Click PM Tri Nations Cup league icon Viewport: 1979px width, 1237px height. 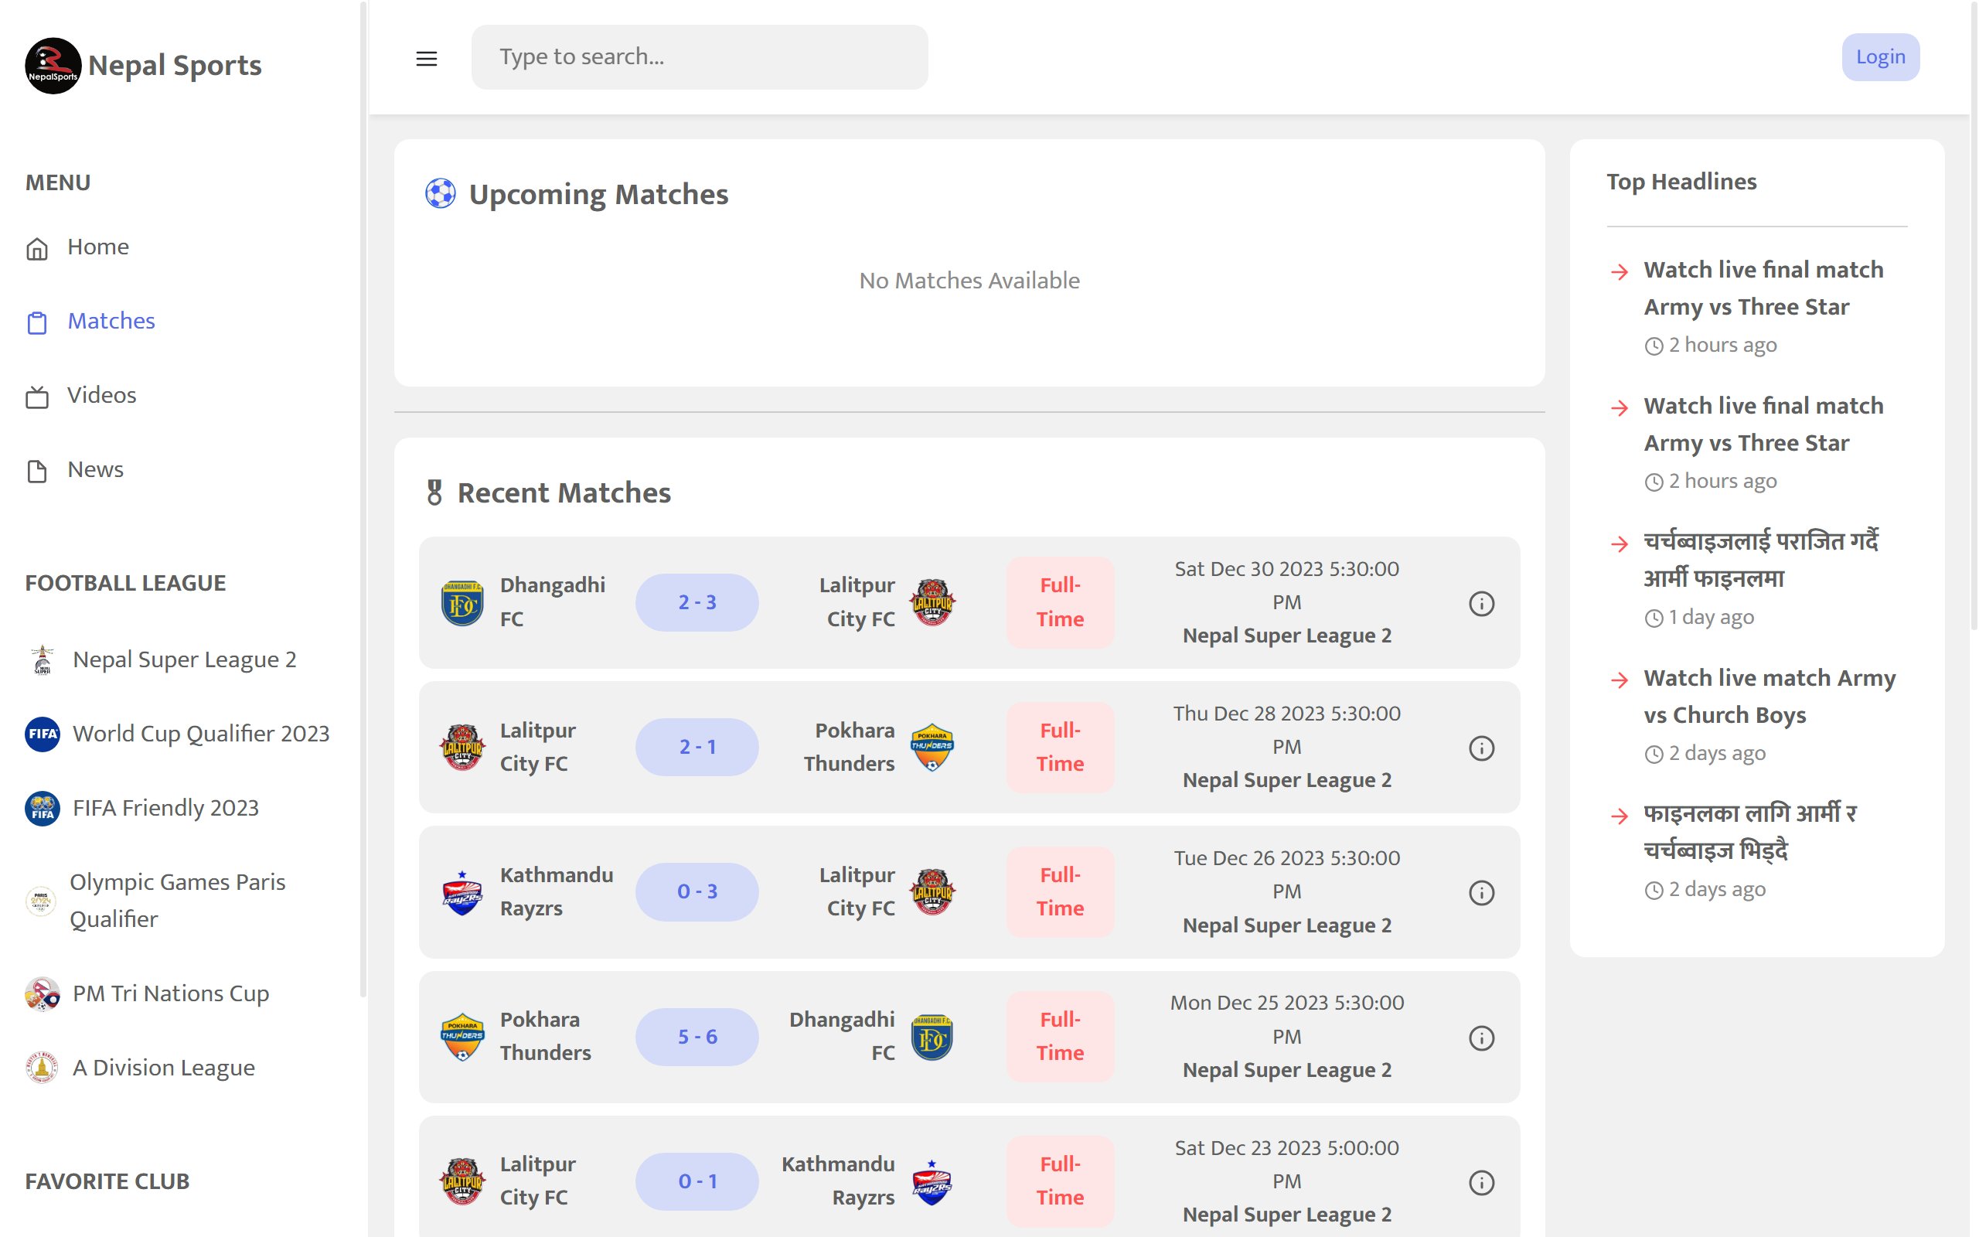(43, 994)
